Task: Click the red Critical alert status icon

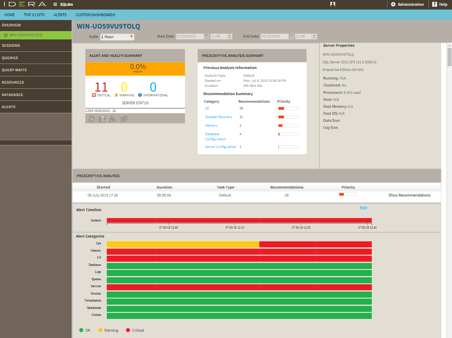Action: click(94, 95)
